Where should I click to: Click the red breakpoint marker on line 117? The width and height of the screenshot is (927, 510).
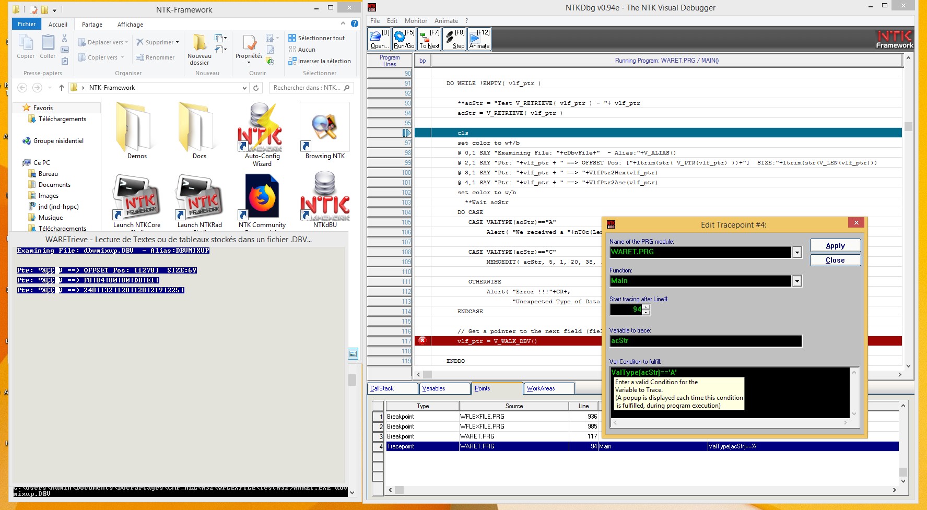click(x=423, y=340)
